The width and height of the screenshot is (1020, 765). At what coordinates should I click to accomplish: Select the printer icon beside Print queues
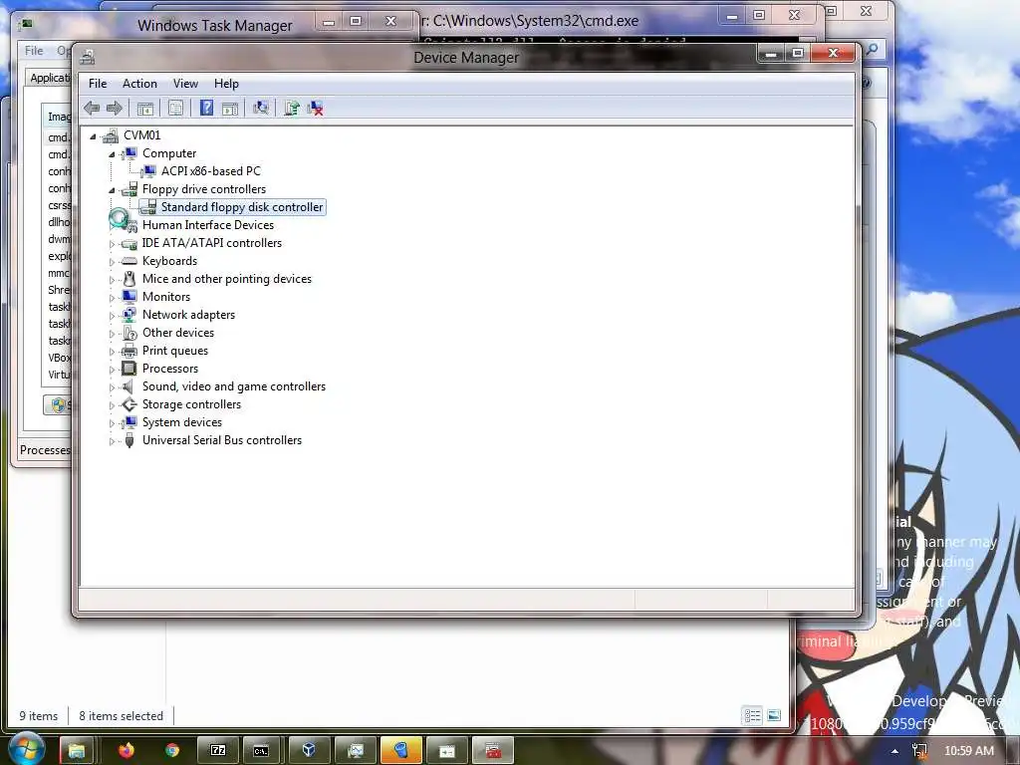click(x=129, y=351)
